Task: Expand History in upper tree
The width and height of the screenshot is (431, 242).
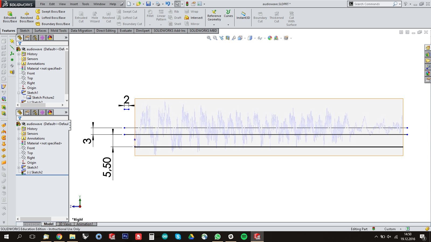Action: tap(19, 54)
